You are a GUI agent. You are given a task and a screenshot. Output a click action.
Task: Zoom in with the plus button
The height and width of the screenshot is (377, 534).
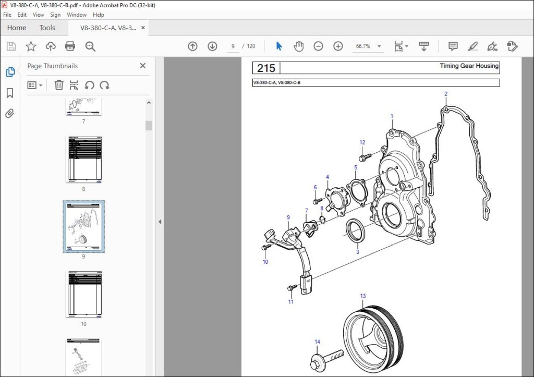(338, 46)
